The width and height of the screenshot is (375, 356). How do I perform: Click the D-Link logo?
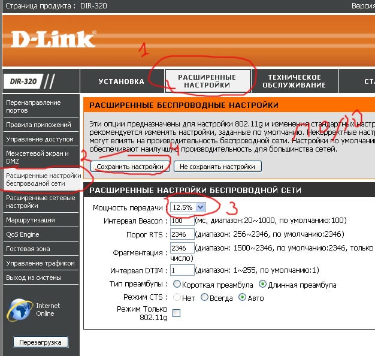[x=53, y=39]
